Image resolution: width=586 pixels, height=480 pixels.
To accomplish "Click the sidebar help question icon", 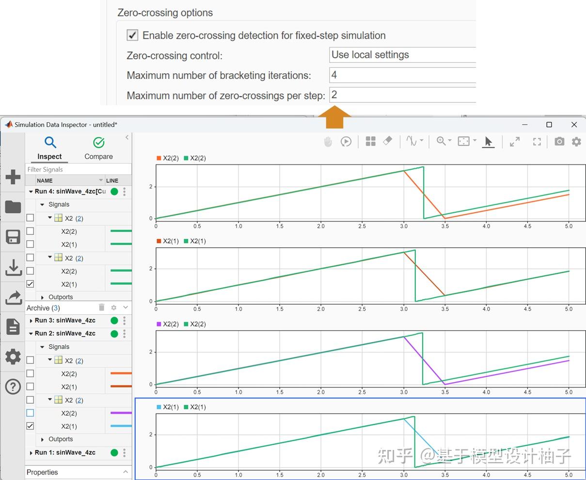I will click(13, 386).
